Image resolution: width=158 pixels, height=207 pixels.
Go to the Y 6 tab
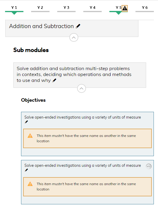pos(144,9)
